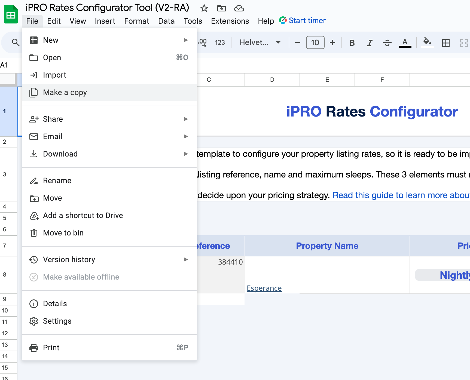Select column E header
The image size is (470, 380).
pyautogui.click(x=327, y=80)
